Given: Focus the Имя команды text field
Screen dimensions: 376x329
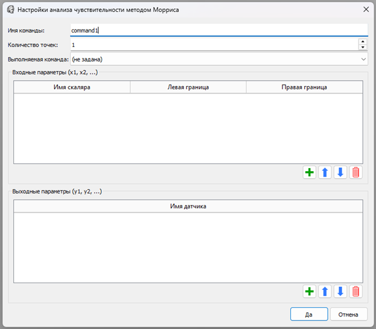Looking at the screenshot, I should pyautogui.click(x=218, y=30).
